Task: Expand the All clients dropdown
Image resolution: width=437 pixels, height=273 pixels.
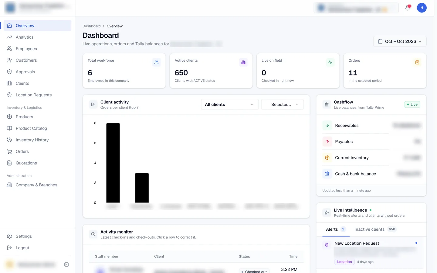Action: [x=230, y=105]
